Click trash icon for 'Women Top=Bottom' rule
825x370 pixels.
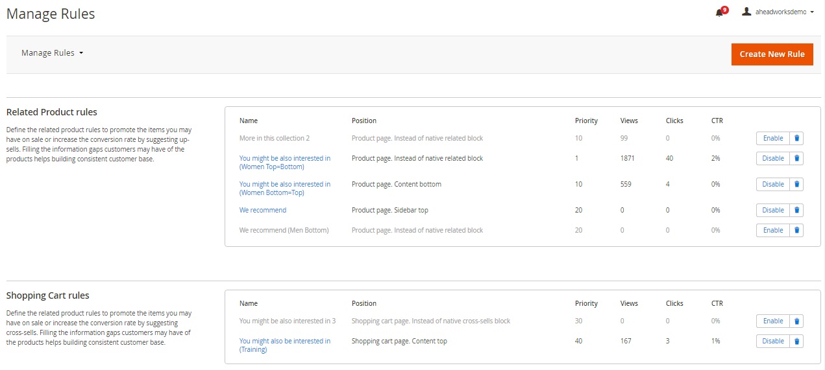click(x=796, y=158)
